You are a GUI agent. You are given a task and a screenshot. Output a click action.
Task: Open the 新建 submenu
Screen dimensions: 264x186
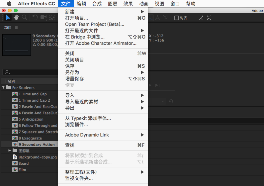[103, 12]
